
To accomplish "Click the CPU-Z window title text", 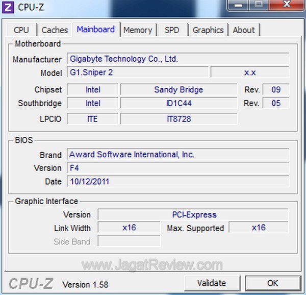I will [x=31, y=8].
